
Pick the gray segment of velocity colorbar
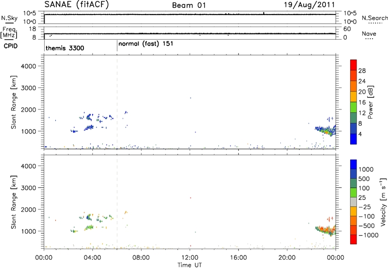tap(354, 202)
